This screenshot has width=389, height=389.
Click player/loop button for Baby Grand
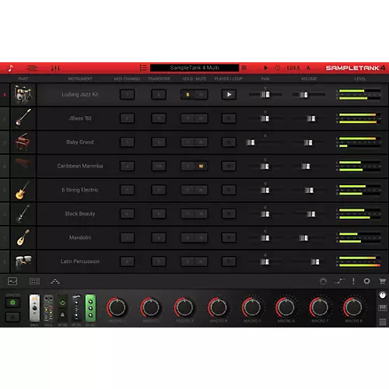click(x=229, y=142)
